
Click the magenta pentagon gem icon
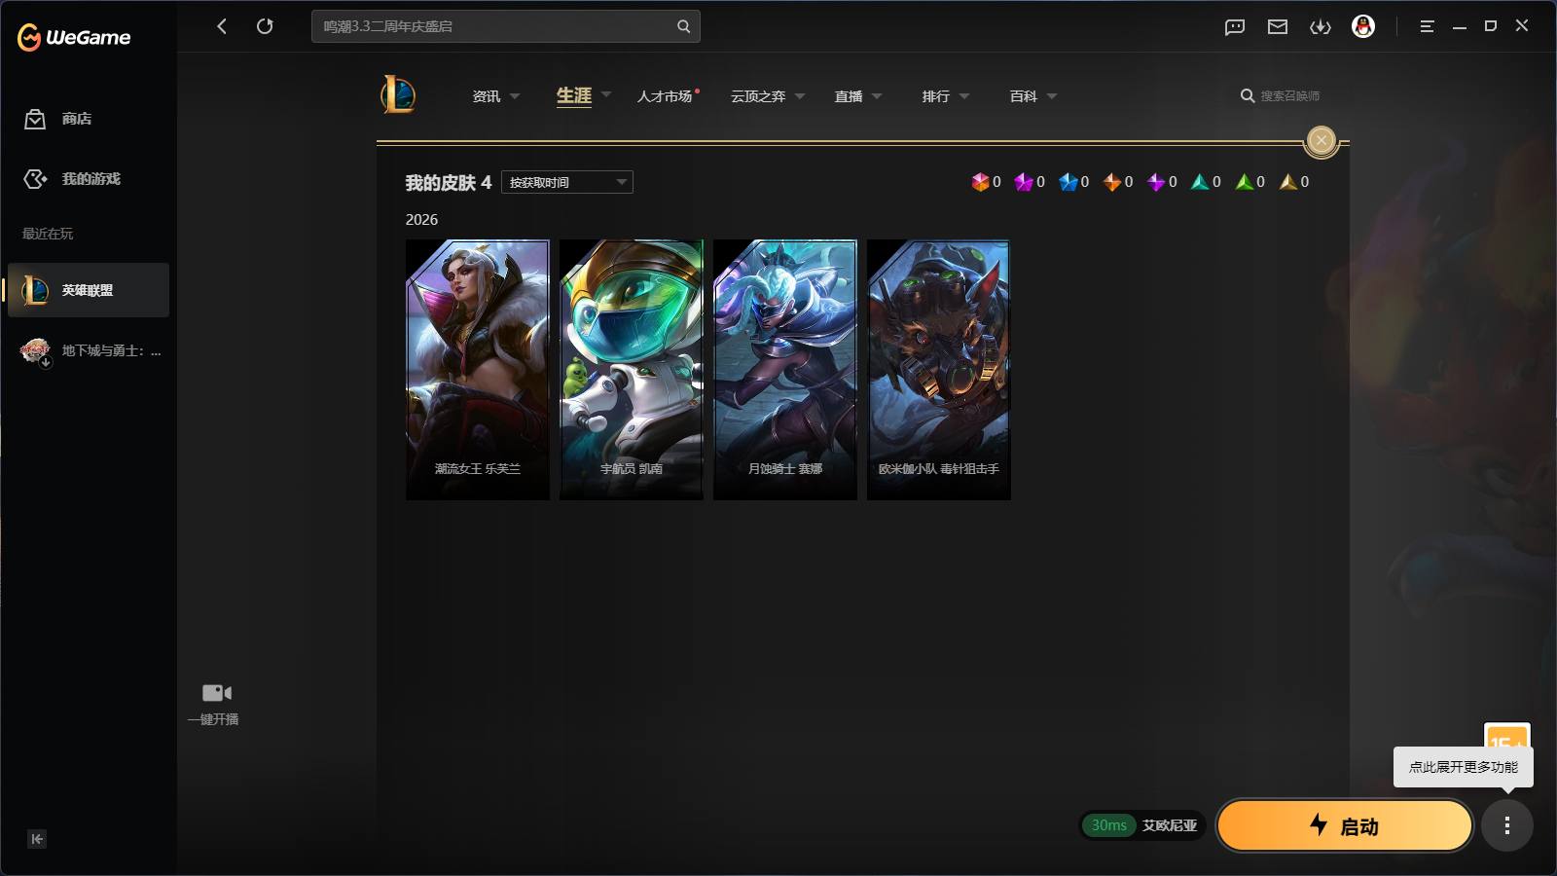click(x=1024, y=182)
